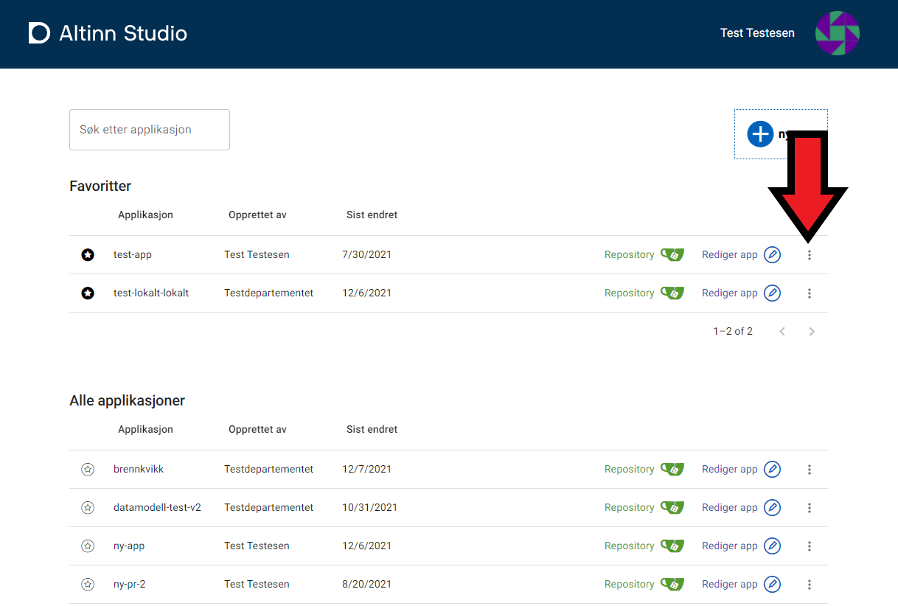Click the pencil edit icon for test-lokalt-lokalt
The image size is (898, 606).
[772, 293]
